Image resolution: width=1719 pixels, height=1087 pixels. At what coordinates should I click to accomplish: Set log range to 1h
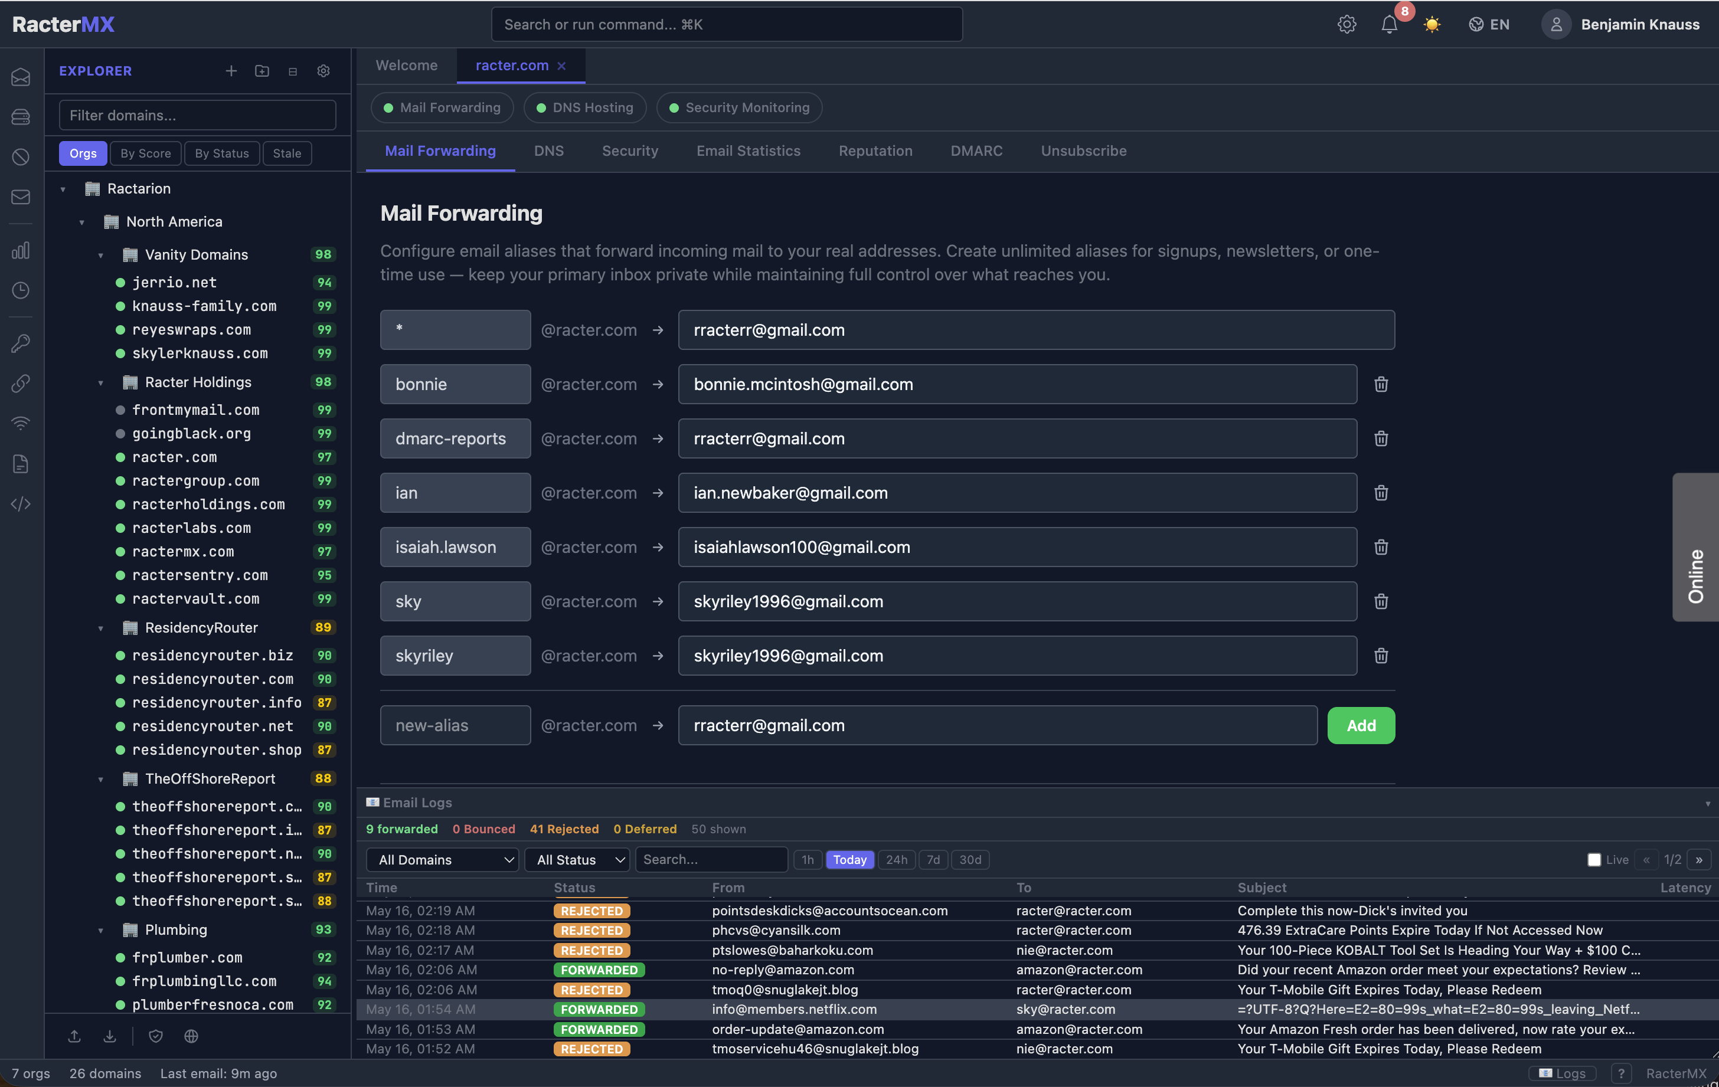coord(808,859)
